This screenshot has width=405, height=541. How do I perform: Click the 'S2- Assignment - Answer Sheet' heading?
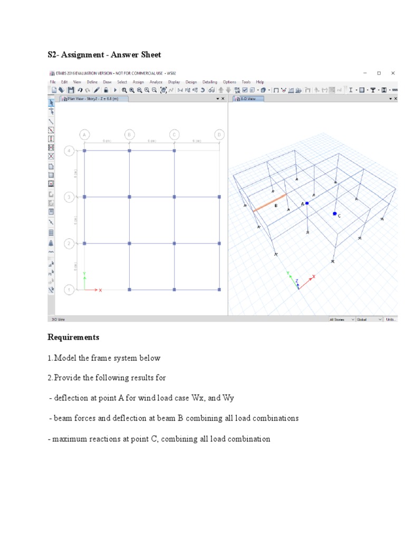click(104, 54)
